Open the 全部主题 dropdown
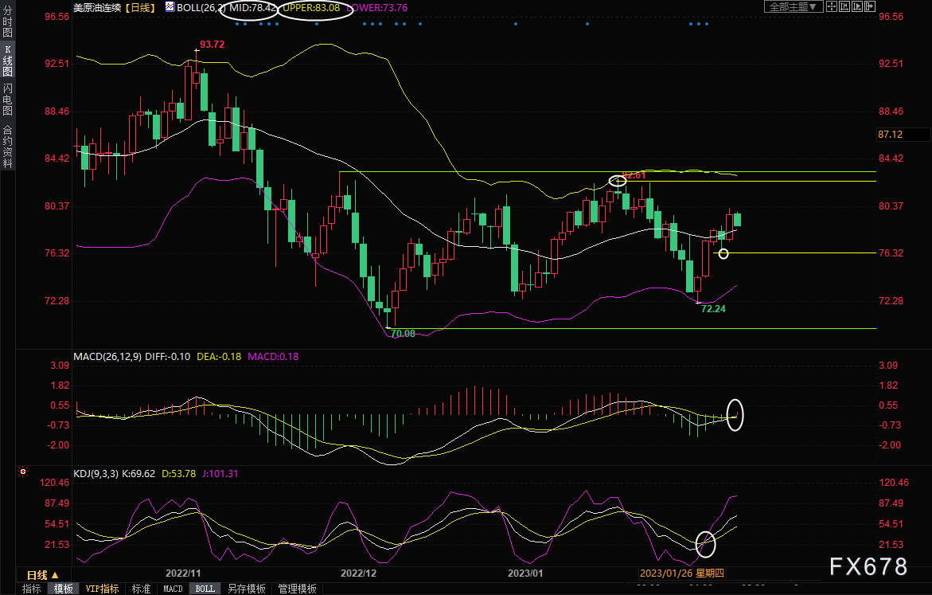 [793, 6]
